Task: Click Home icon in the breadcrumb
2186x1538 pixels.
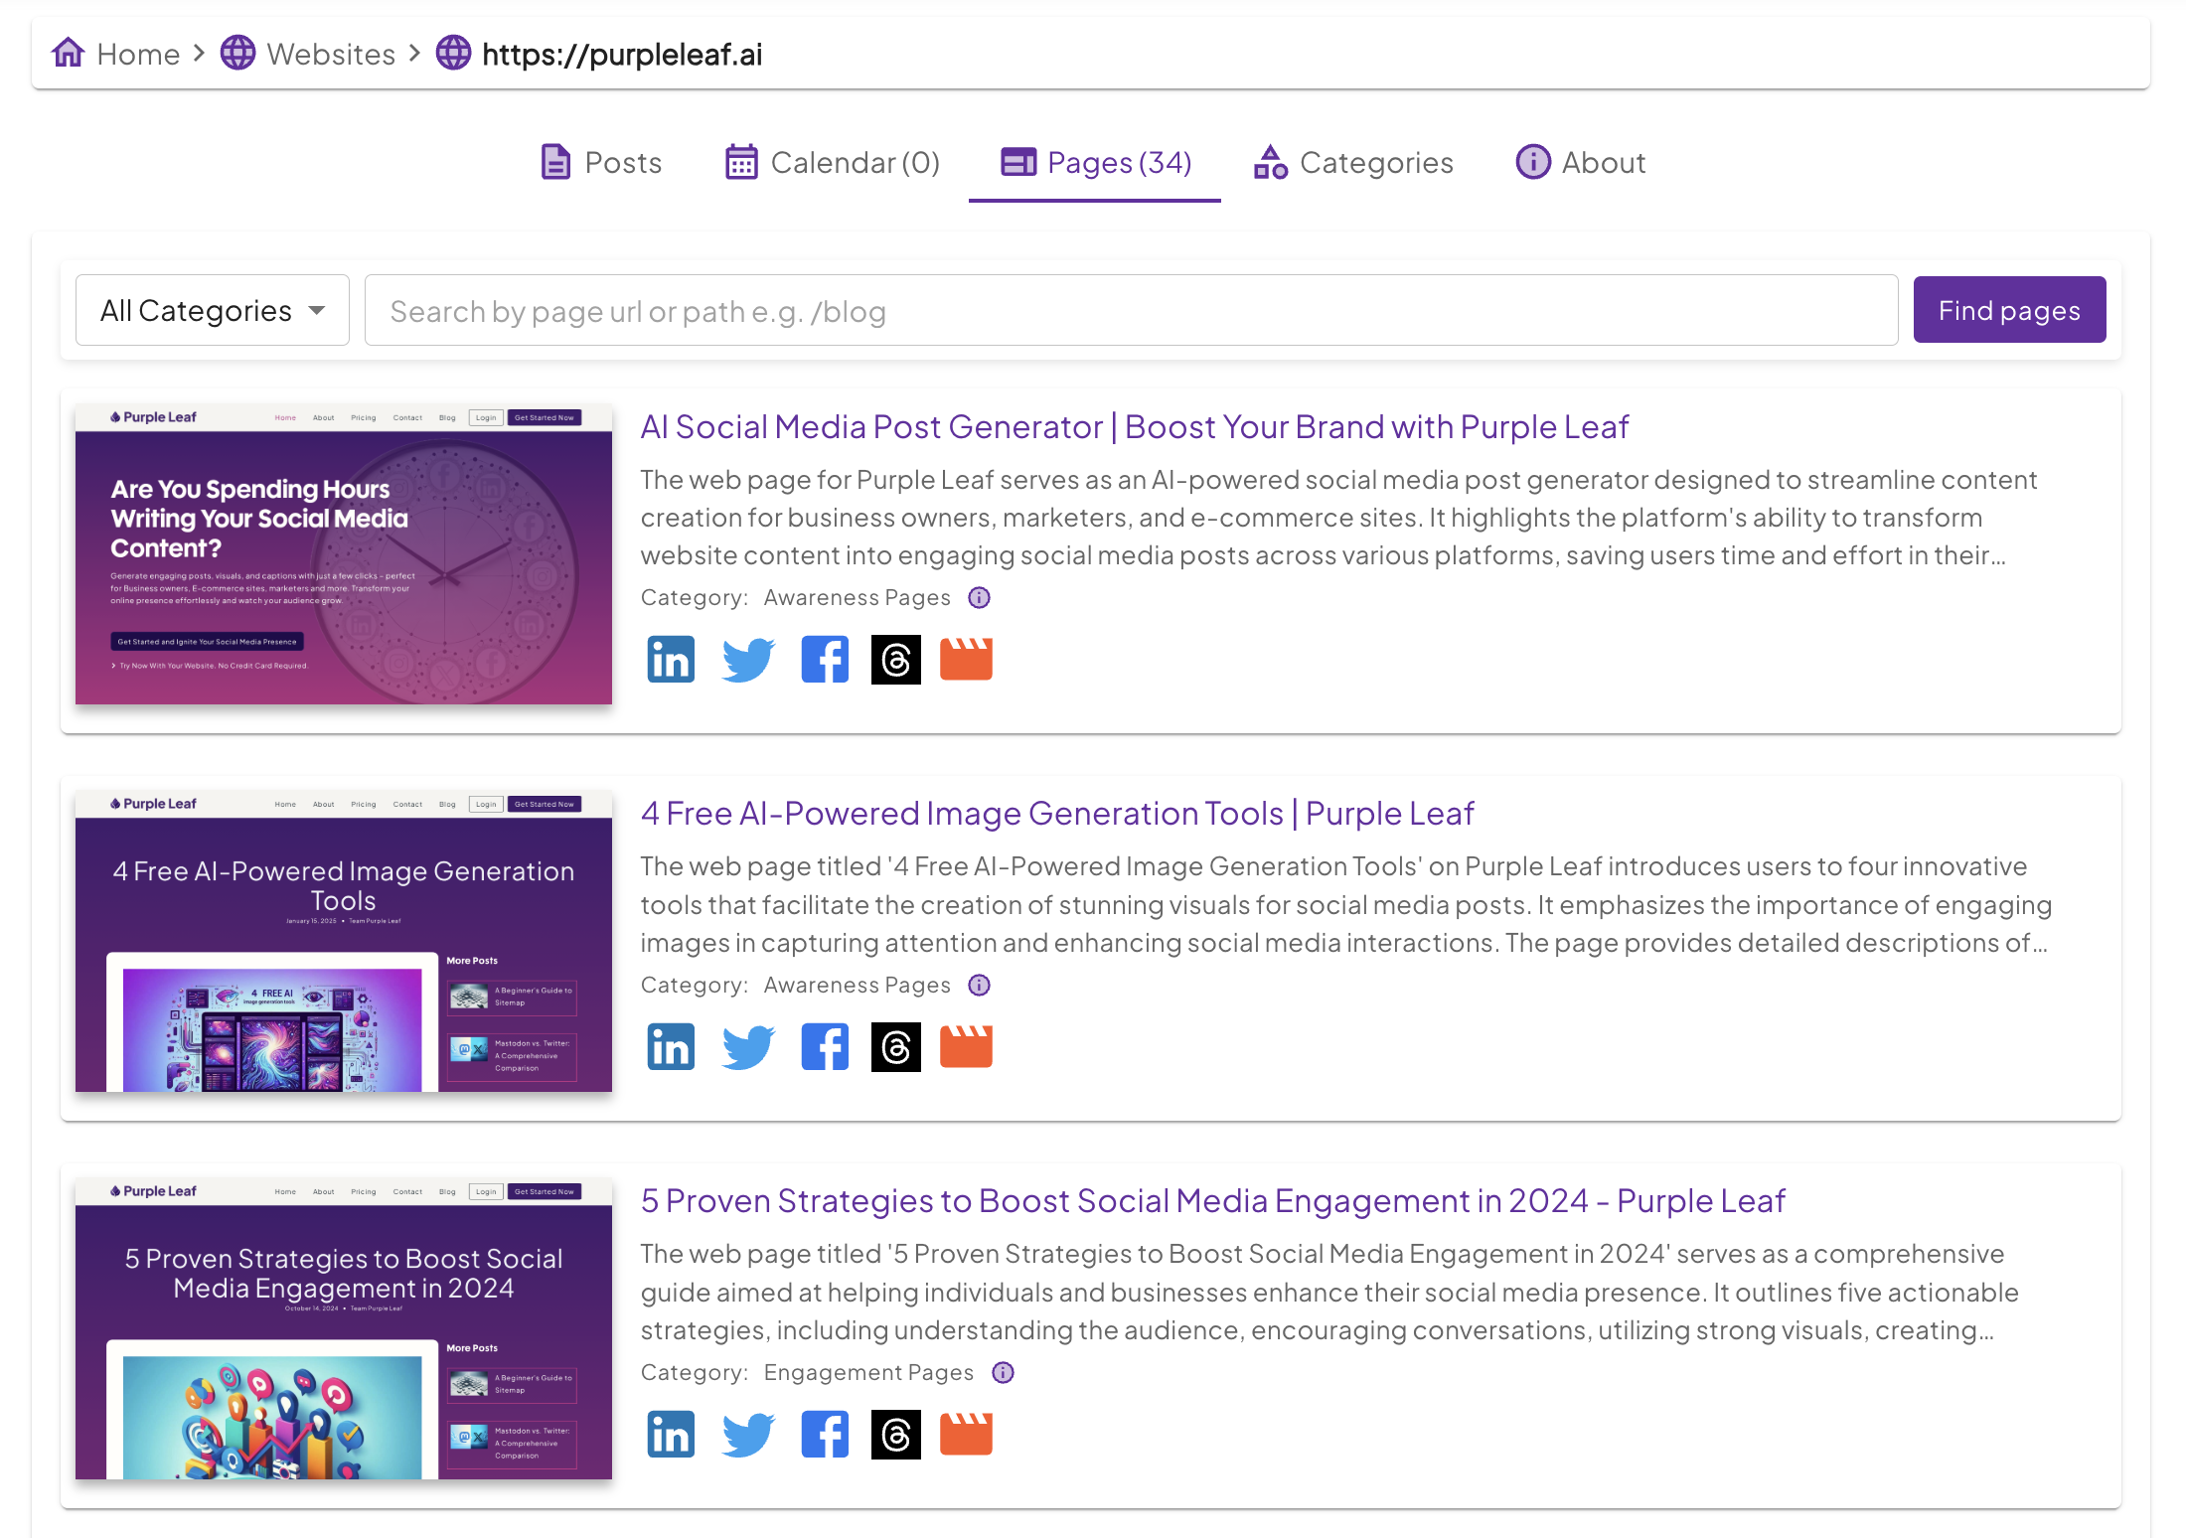Action: pyautogui.click(x=69, y=54)
